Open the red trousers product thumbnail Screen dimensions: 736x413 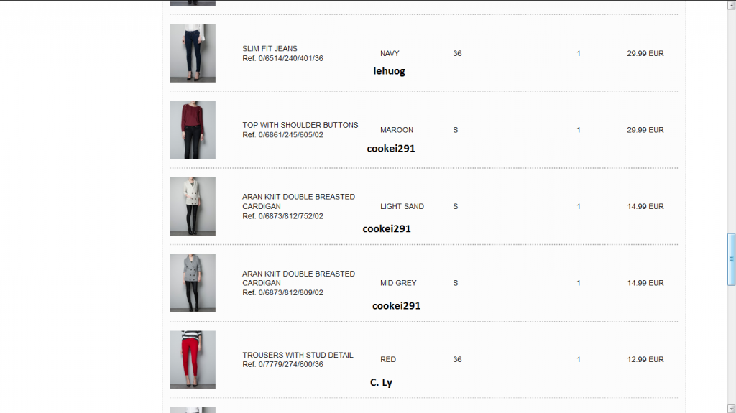tap(193, 360)
